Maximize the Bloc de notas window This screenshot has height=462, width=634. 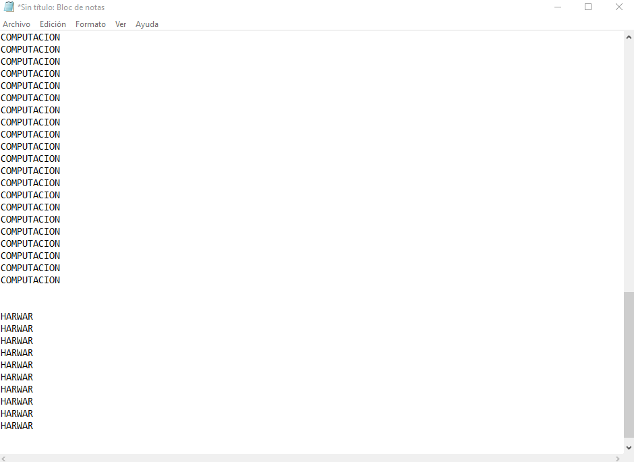tap(588, 7)
